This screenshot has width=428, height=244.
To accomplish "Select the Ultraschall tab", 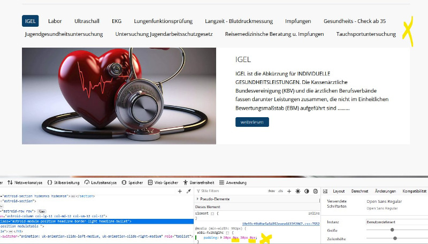I will 87,21.
